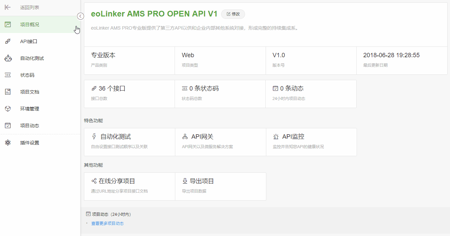Viewport: 450px width, 236px height.
Task: Click the 24小时内项目动态 caption
Action: [289, 99]
